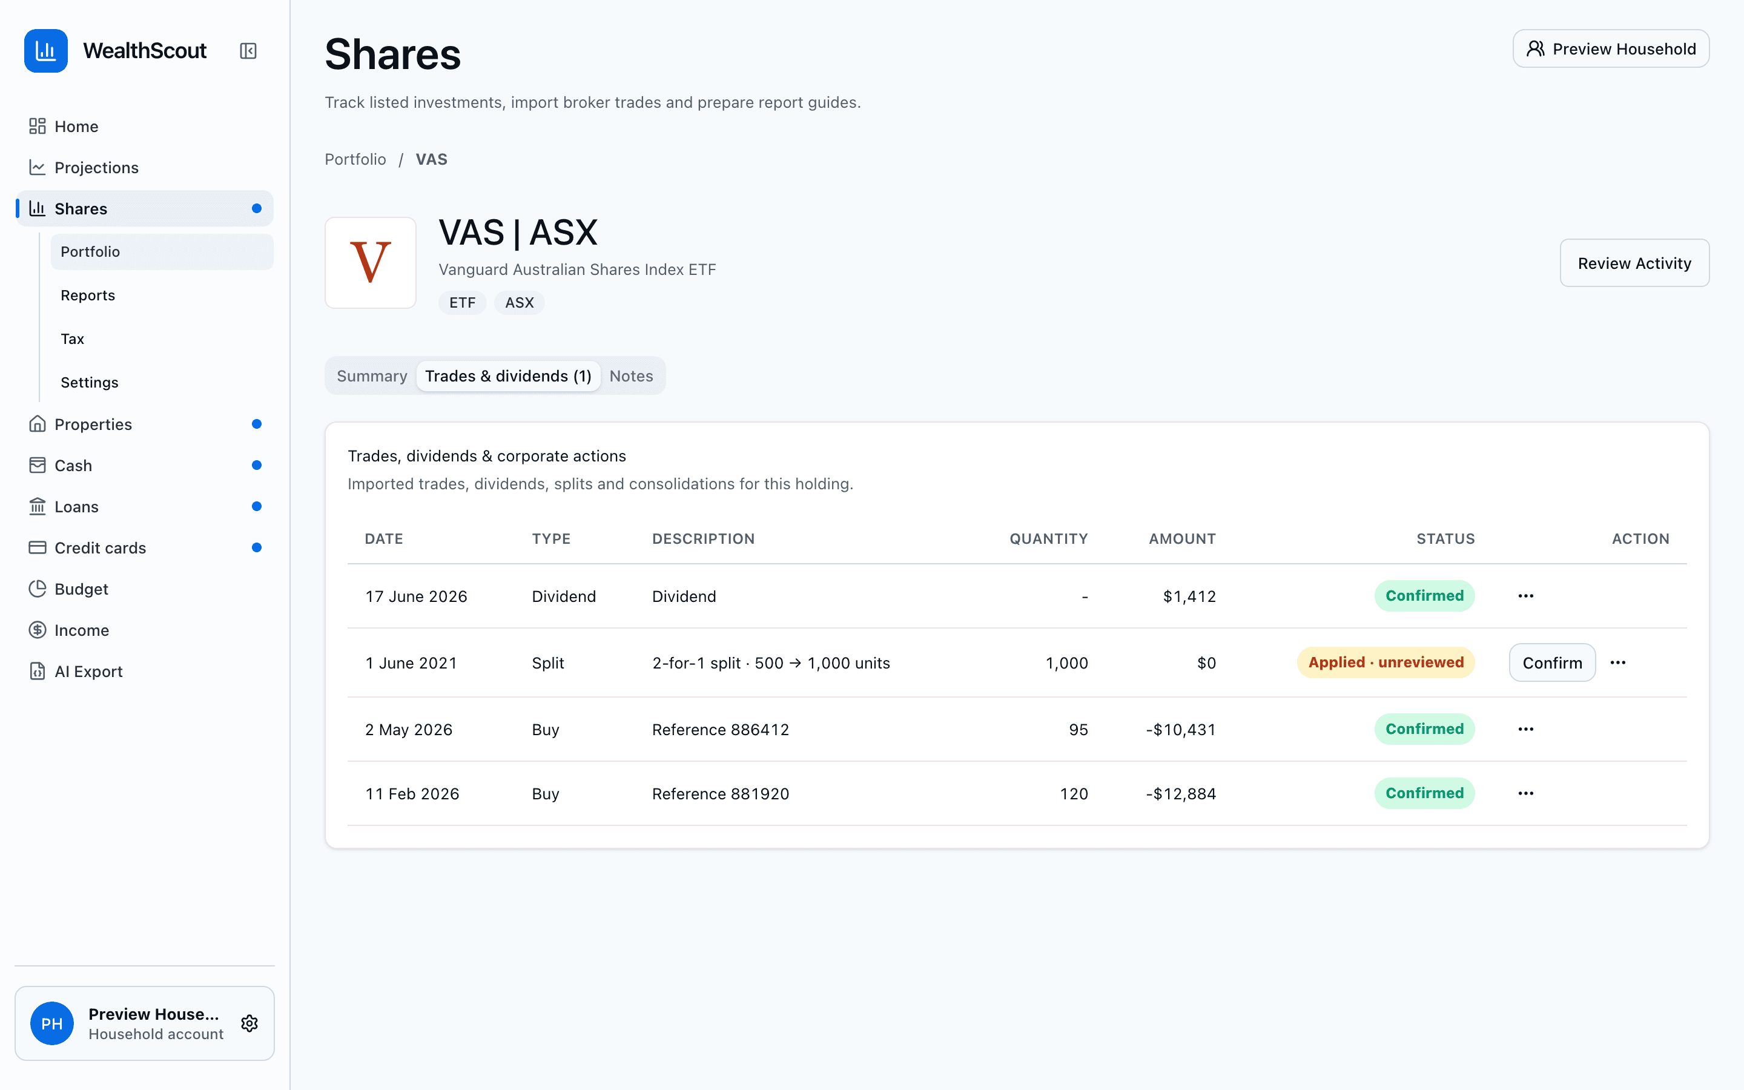
Task: Click the Review Activity button
Action: (1634, 263)
